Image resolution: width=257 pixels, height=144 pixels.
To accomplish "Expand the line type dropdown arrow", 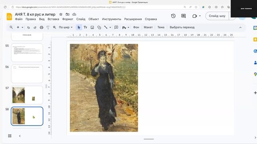I will tap(110, 28).
